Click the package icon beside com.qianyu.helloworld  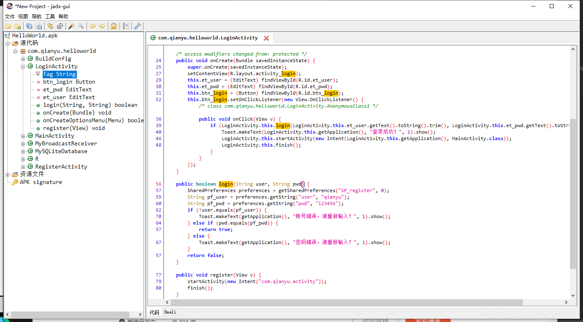[x=23, y=51]
